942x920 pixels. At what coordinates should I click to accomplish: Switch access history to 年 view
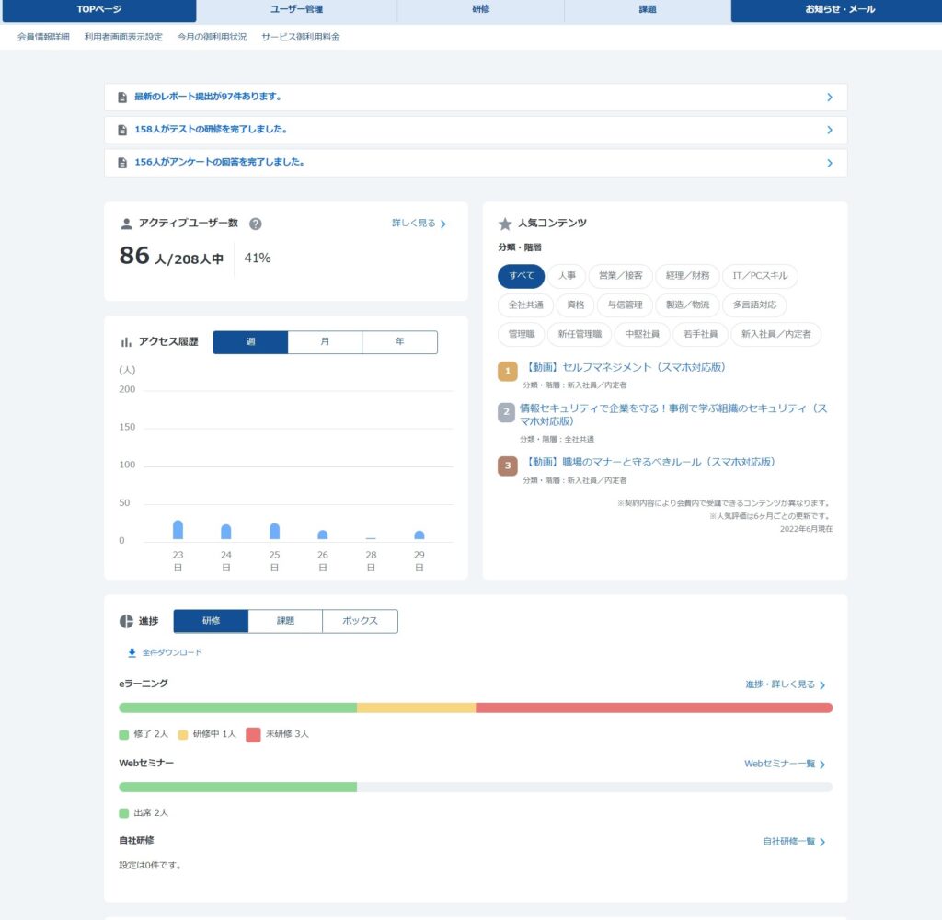point(399,342)
